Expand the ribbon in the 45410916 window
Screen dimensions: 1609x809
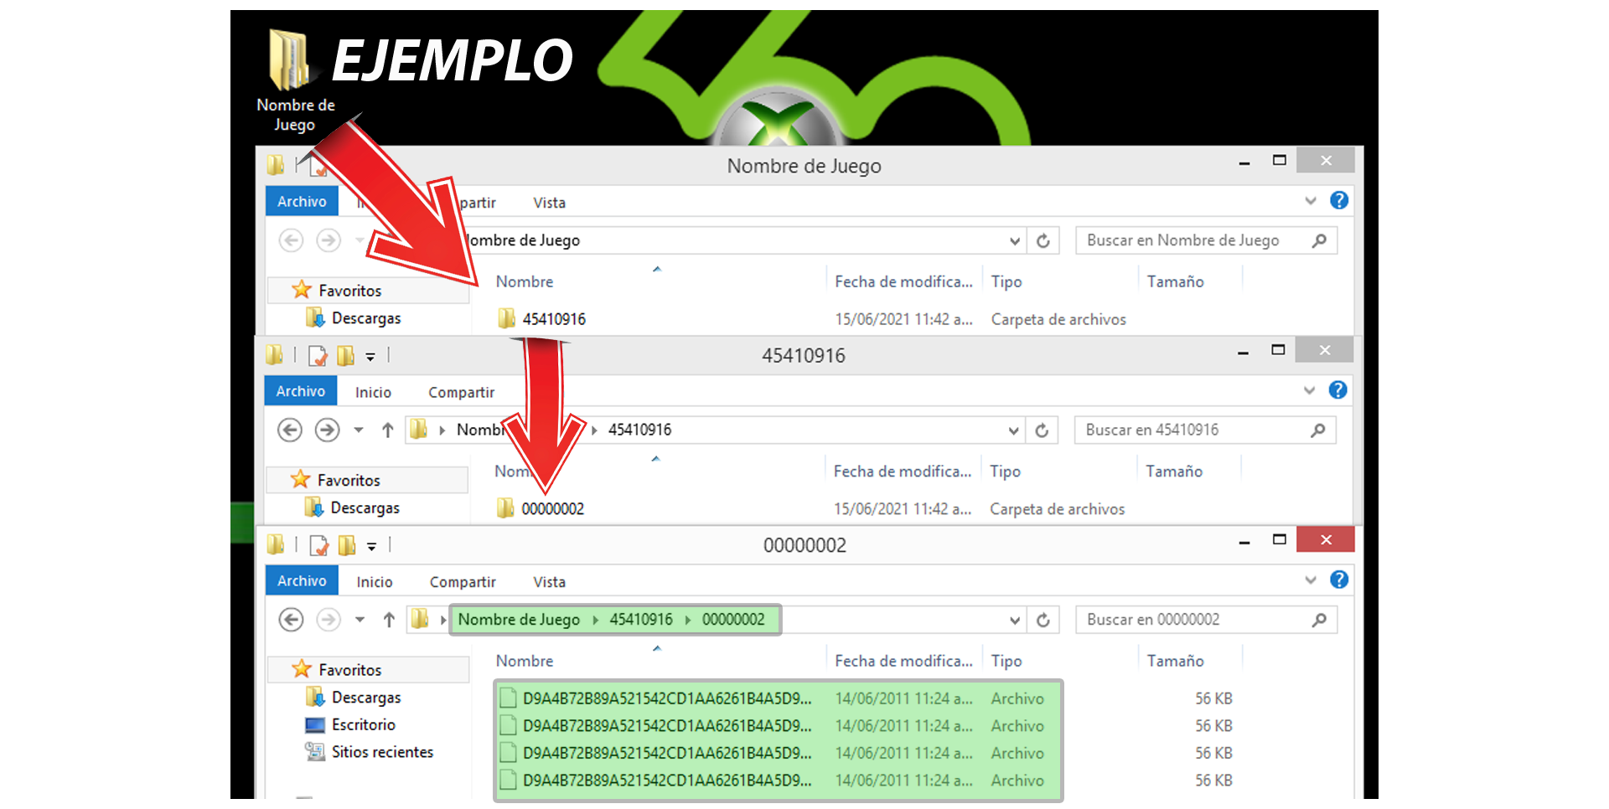[1309, 390]
